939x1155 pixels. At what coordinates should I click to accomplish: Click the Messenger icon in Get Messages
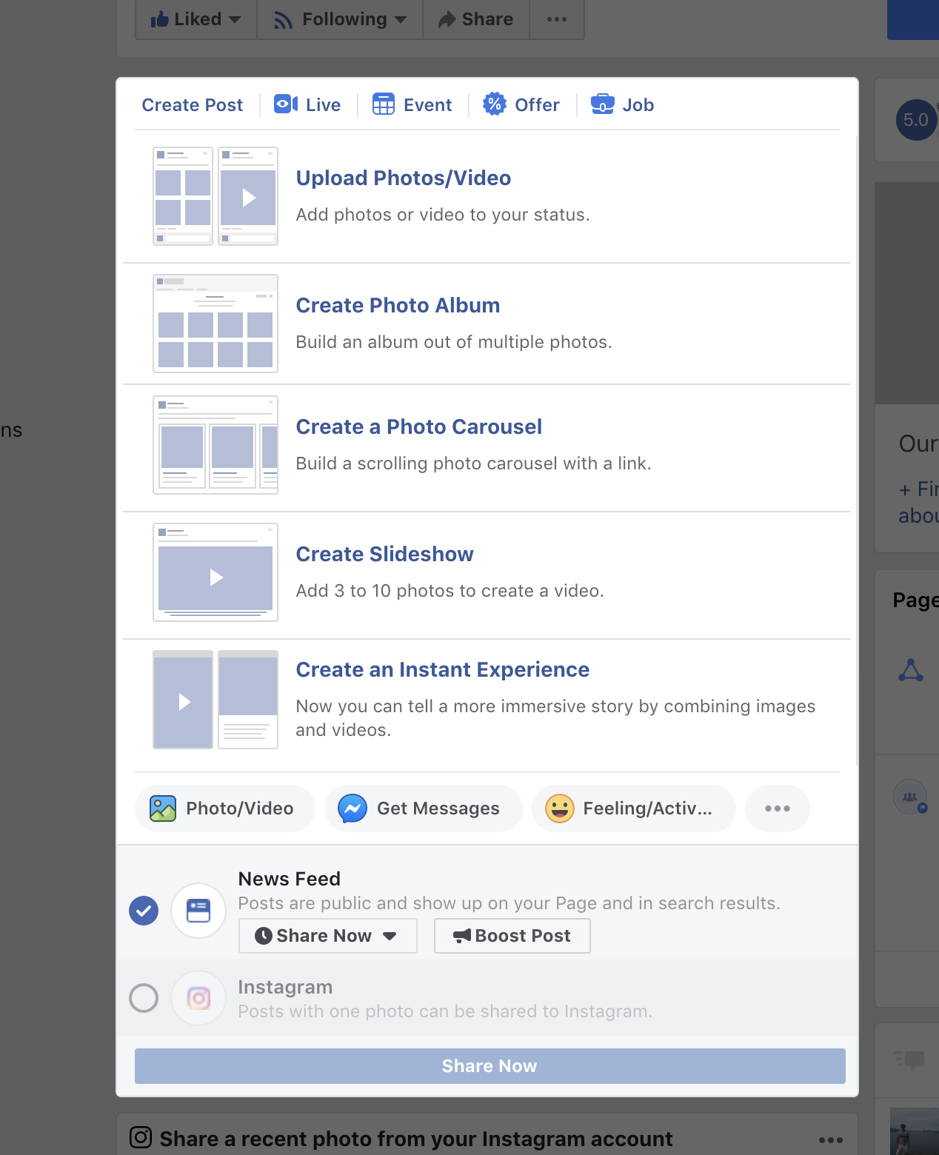point(352,808)
